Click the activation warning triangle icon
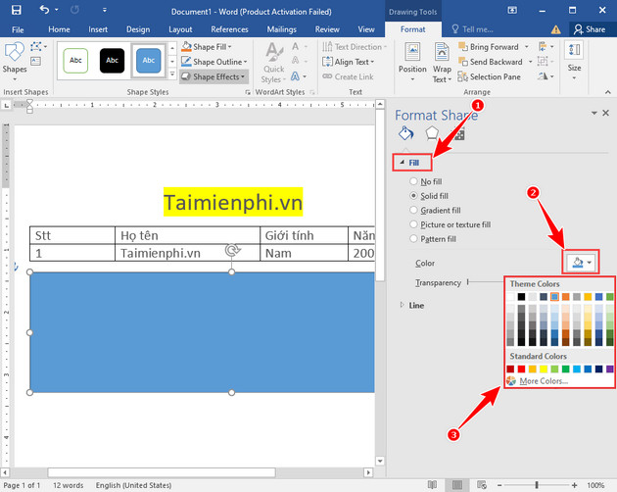Screen dimensions: 617x492 point(555,29)
